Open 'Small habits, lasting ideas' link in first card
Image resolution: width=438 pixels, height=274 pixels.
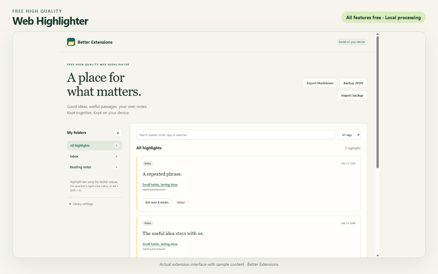pyautogui.click(x=160, y=185)
